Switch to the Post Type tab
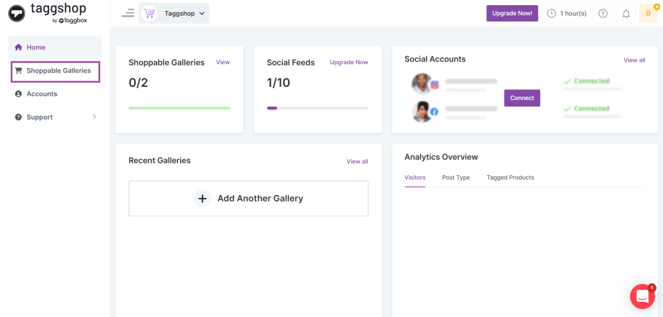Image resolution: width=663 pixels, height=317 pixels. point(456,178)
